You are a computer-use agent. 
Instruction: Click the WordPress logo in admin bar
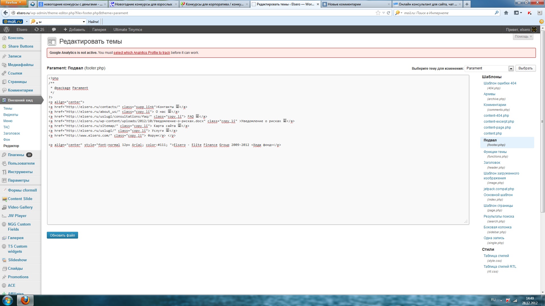click(7, 29)
